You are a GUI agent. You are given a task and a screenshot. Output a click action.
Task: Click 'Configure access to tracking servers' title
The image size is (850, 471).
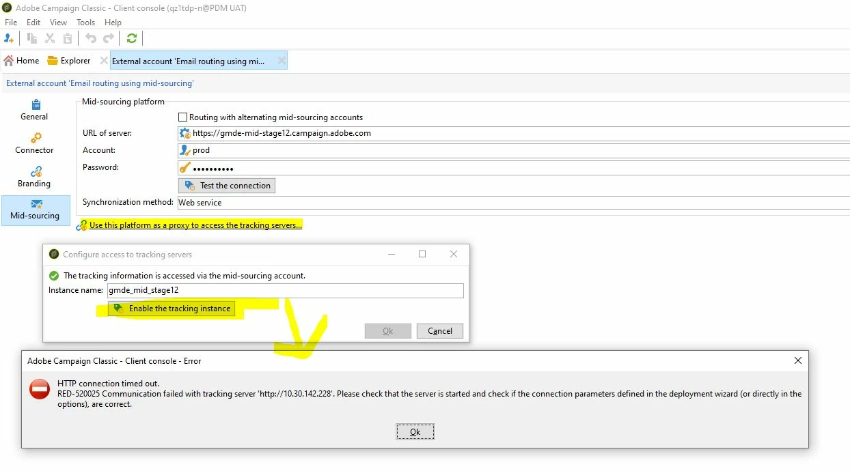[128, 254]
